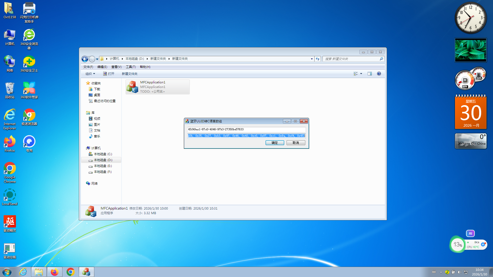
Task: Click the Firefox taskbar icon
Action: click(54, 272)
